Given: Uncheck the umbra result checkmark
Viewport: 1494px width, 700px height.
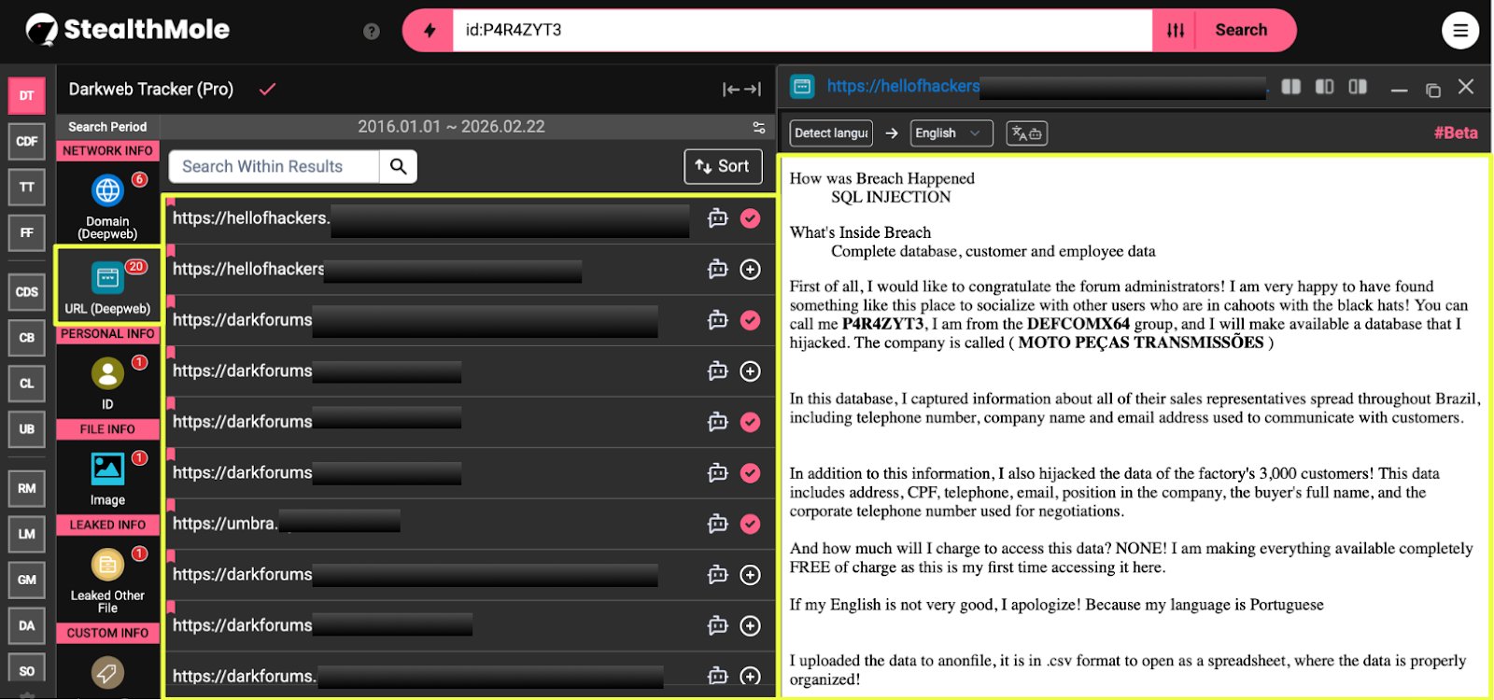Looking at the screenshot, I should point(750,525).
